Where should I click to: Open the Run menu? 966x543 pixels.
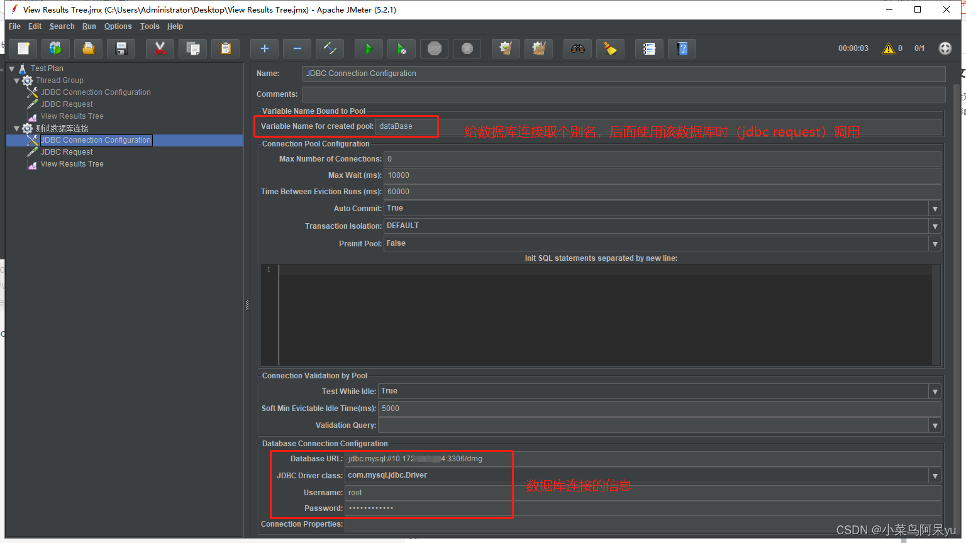[89, 26]
